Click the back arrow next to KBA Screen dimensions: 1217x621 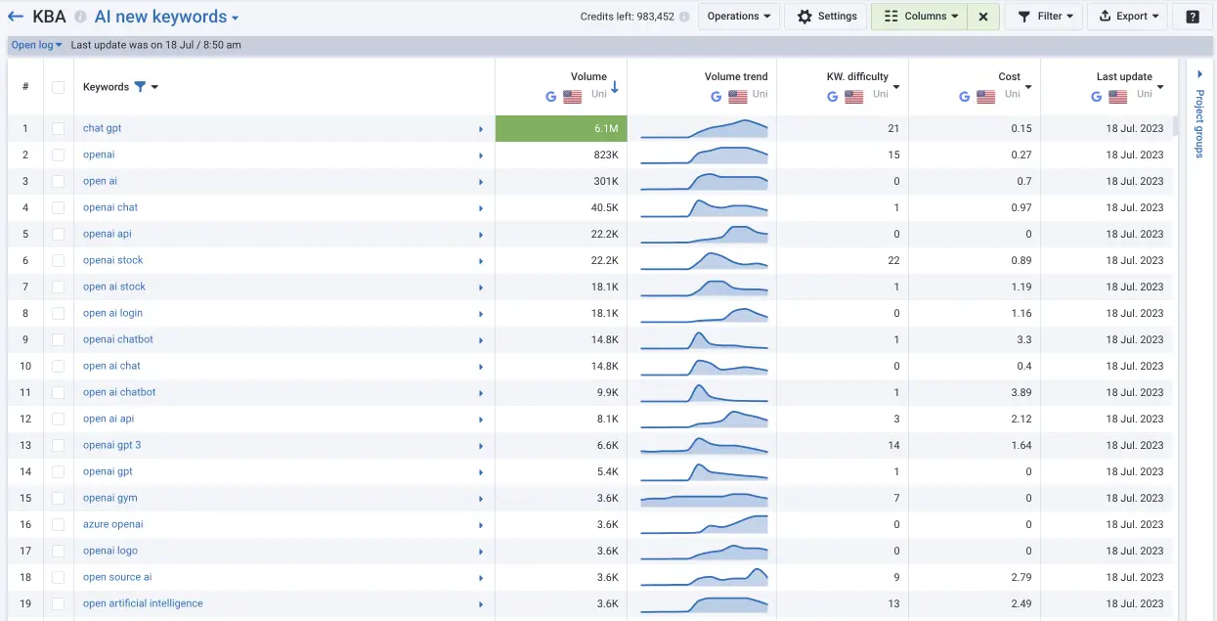click(16, 17)
